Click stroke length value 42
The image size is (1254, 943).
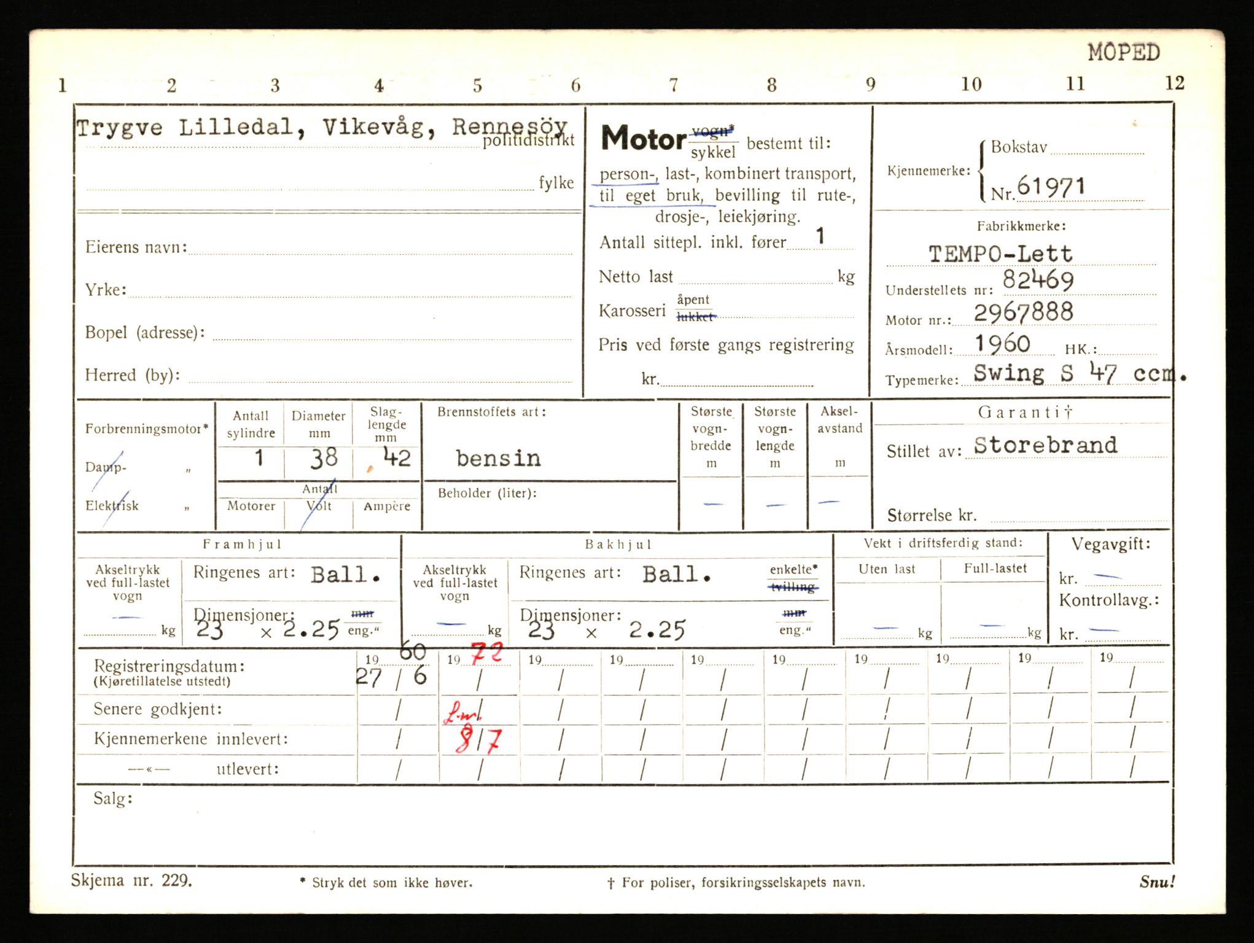[396, 457]
